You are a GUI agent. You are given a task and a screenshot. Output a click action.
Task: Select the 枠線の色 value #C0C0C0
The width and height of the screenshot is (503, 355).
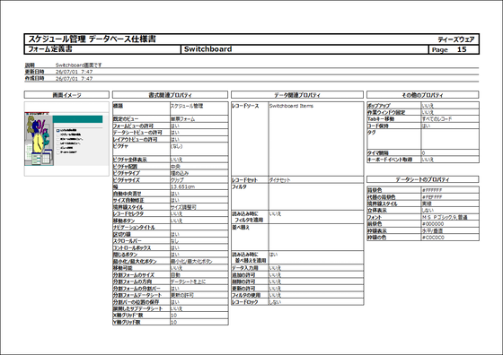tap(433, 238)
